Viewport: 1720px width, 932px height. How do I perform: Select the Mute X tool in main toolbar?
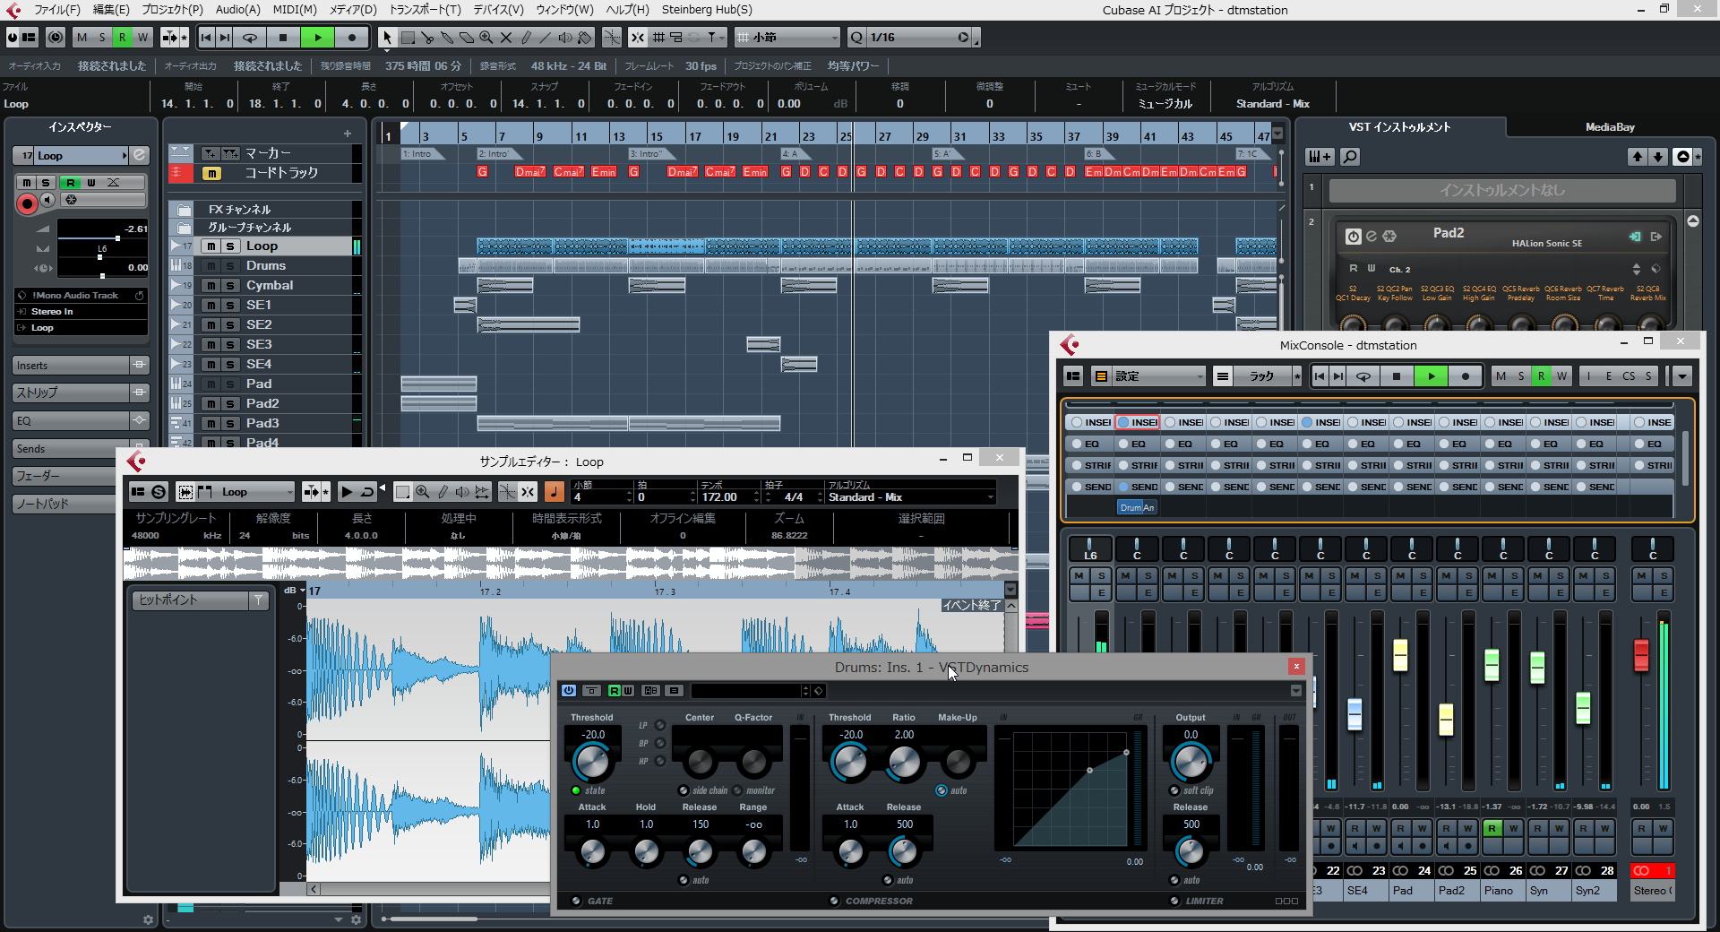pos(506,38)
